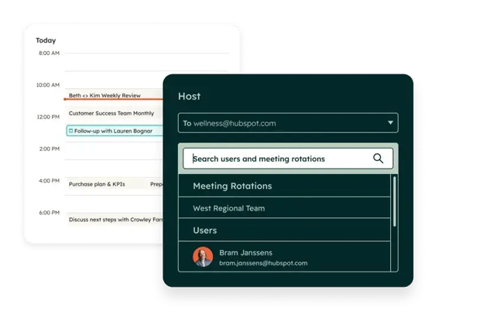Image resolution: width=503 pixels, height=328 pixels.
Task: Click the 10:00 AM time label
Action: point(48,85)
